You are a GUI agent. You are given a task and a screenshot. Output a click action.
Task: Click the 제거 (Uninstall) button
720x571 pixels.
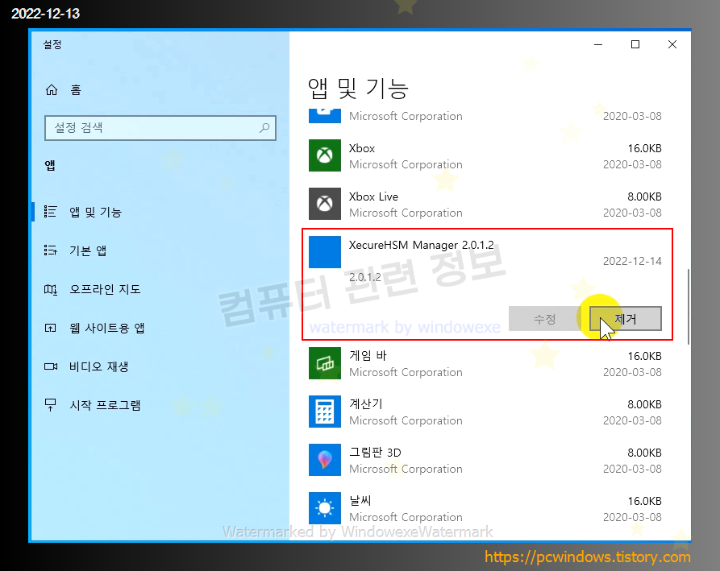click(x=626, y=318)
